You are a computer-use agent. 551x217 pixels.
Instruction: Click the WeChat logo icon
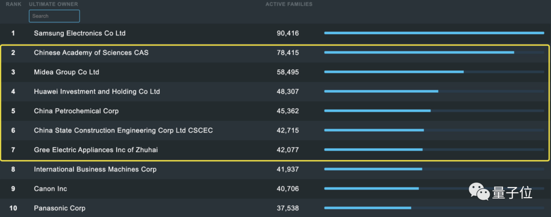tap(479, 192)
